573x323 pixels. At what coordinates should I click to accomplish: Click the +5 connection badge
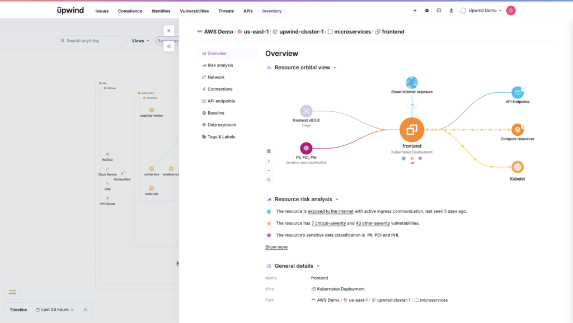tap(412, 105)
